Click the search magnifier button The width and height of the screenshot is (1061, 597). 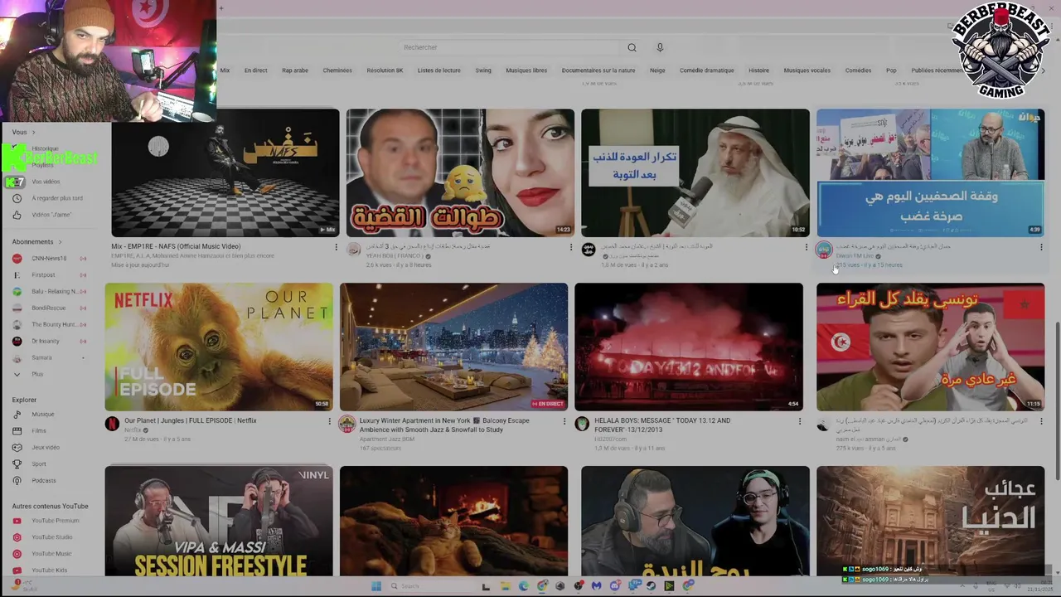(x=632, y=47)
